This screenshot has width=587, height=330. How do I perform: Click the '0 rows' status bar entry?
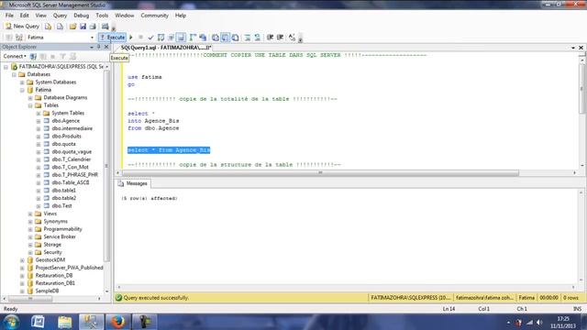570,298
